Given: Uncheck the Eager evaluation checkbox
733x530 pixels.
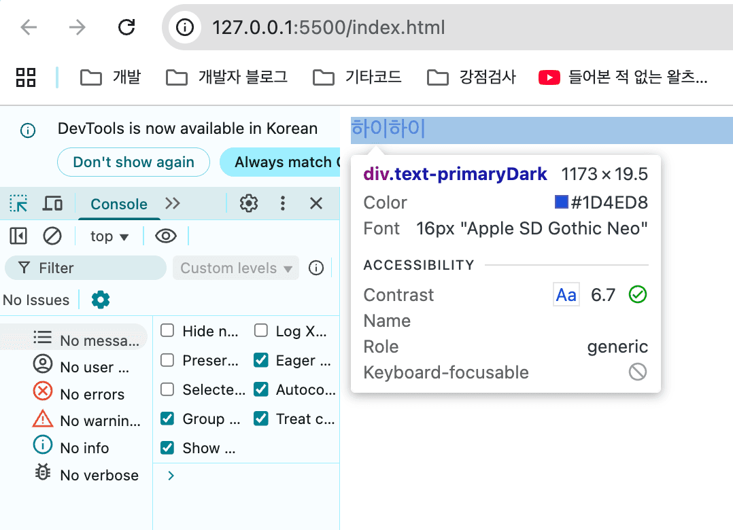Looking at the screenshot, I should point(261,360).
